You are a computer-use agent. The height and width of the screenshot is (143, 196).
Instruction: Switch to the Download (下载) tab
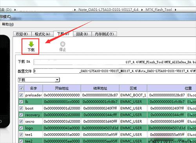(x=63, y=34)
